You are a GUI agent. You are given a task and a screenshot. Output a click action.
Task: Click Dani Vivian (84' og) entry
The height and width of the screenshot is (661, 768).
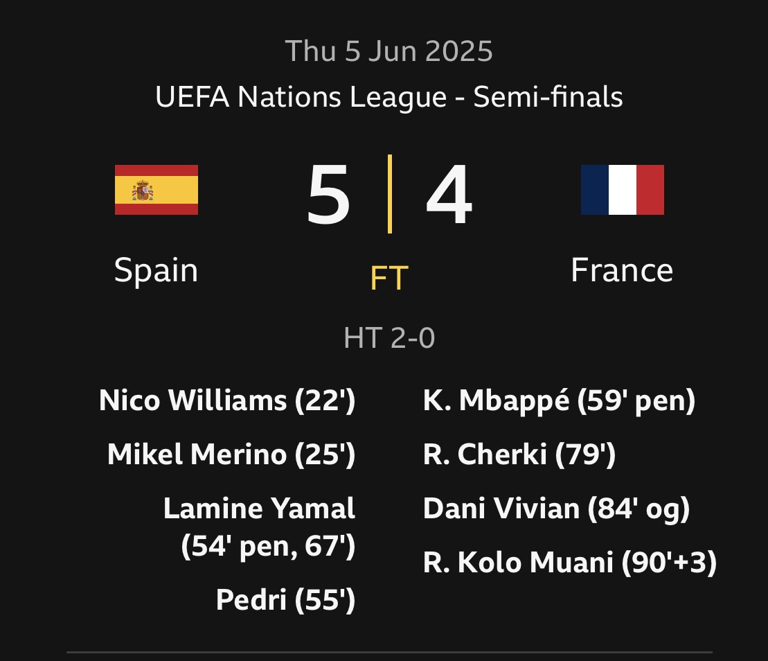coord(556,509)
